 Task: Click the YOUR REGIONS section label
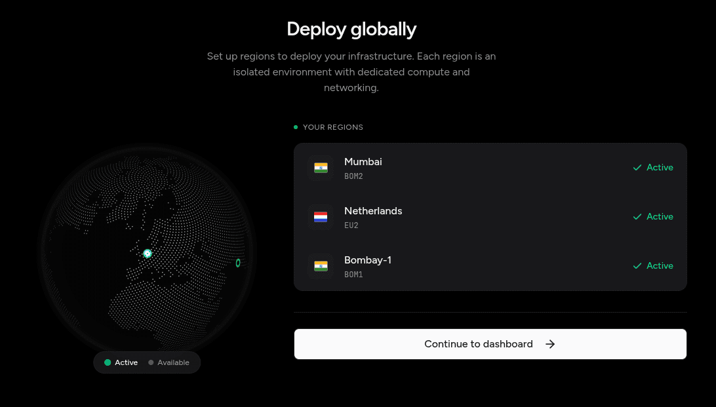pos(332,127)
